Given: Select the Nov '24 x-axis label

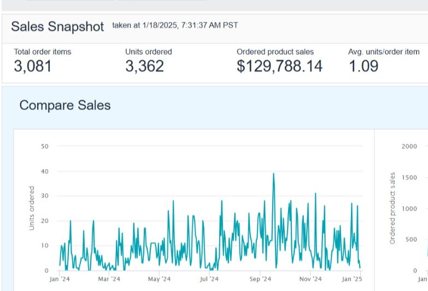Looking at the screenshot, I should pyautogui.click(x=310, y=279).
